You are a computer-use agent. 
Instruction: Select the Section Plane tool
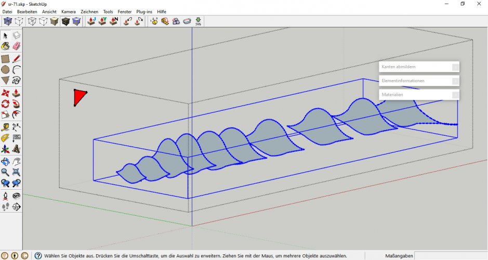[17, 206]
